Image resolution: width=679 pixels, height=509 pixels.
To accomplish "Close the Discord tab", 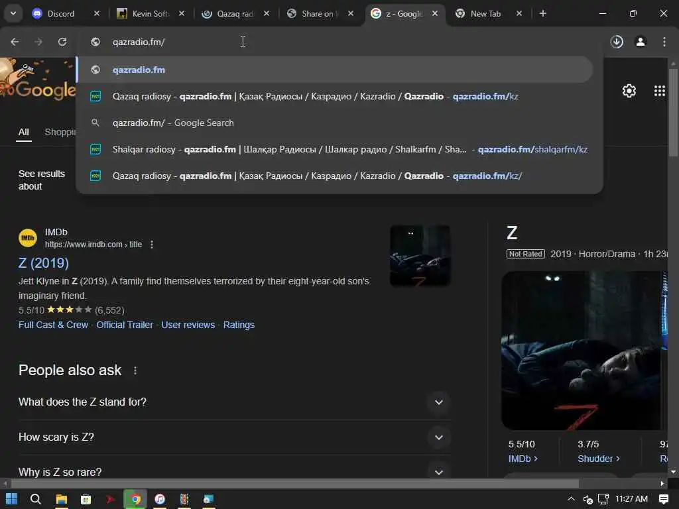I will [x=97, y=14].
